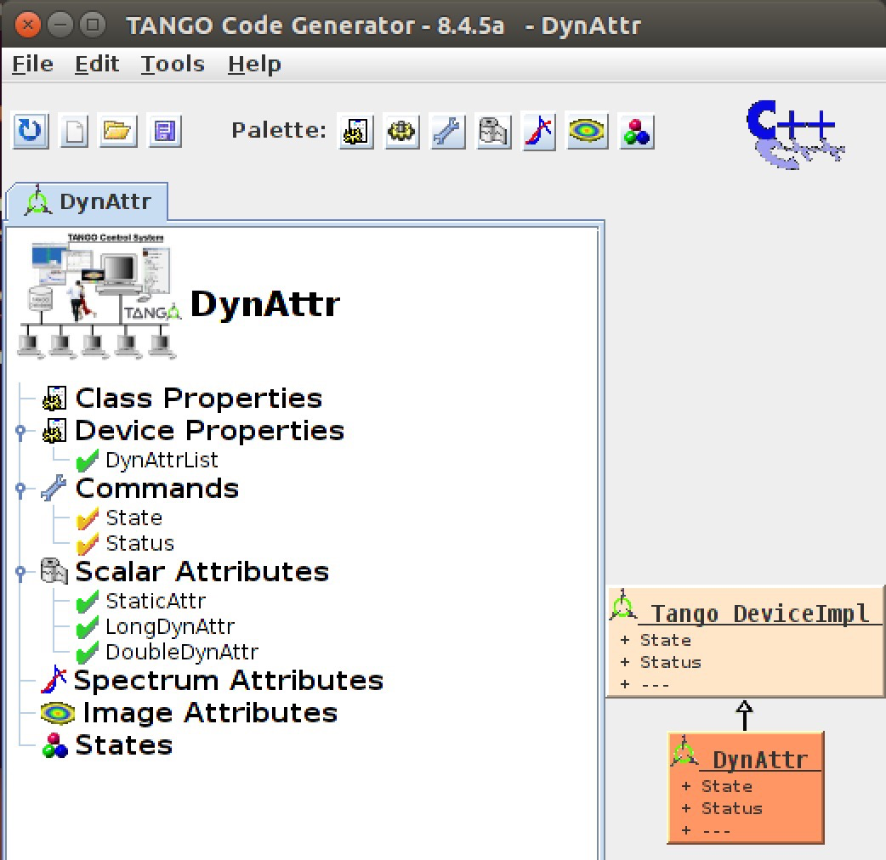Collapse the Commands tree node
The image size is (886, 860).
(x=21, y=489)
